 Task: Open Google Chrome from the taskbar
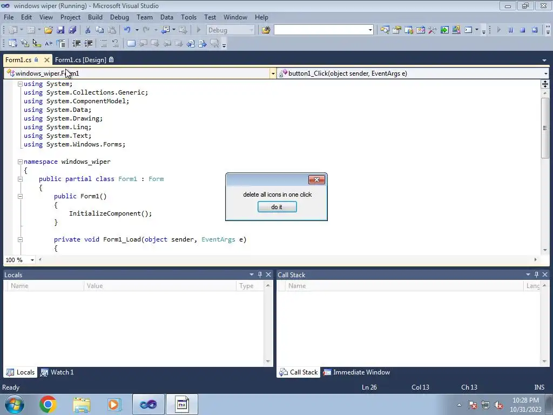48,404
